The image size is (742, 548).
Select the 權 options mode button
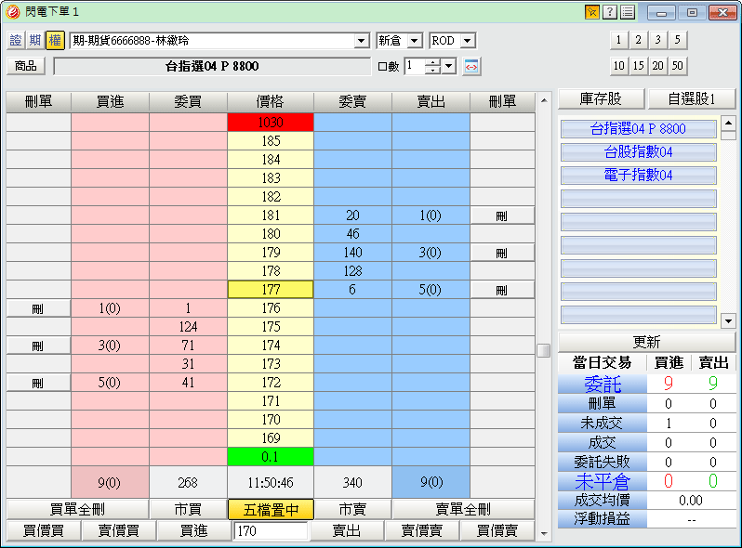coord(54,41)
